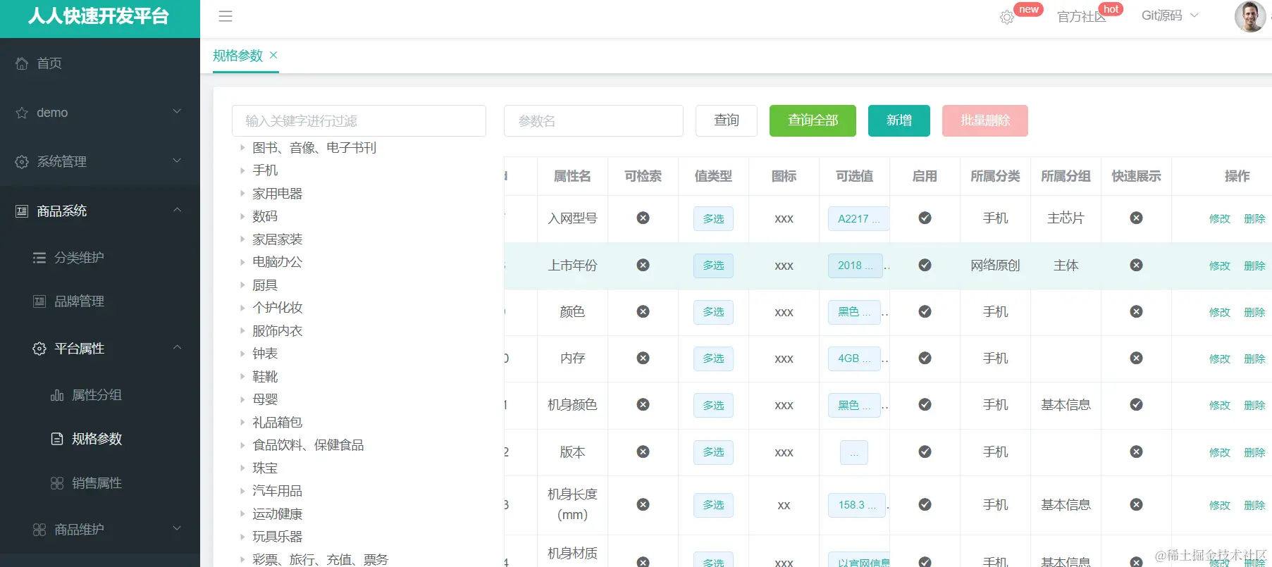Screen dimensions: 1272x567
Task: Click 入网型号 row 可检索 status icon
Action: pyautogui.click(x=643, y=218)
